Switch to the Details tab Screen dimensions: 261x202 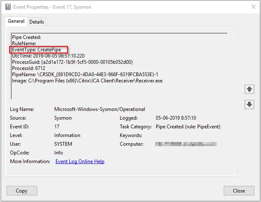(36, 22)
